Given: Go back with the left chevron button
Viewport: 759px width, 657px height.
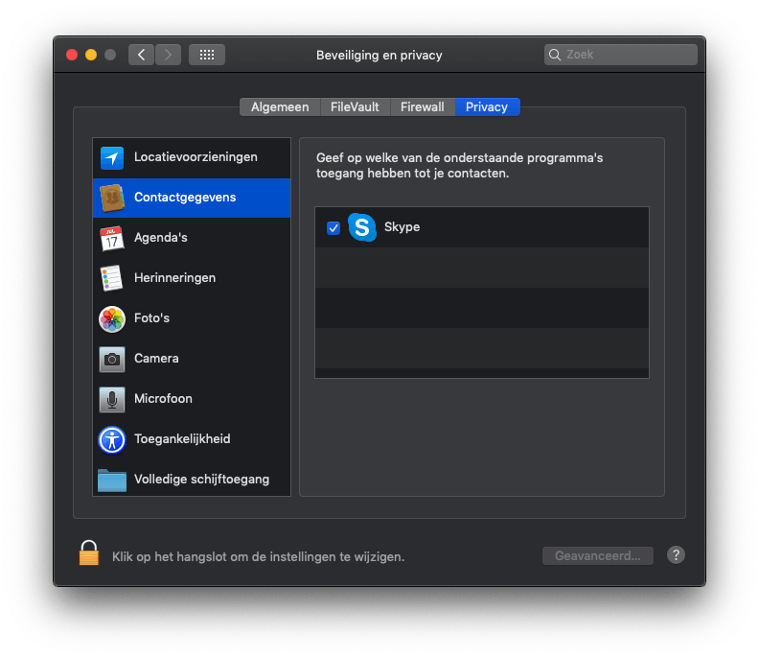Looking at the screenshot, I should [141, 55].
